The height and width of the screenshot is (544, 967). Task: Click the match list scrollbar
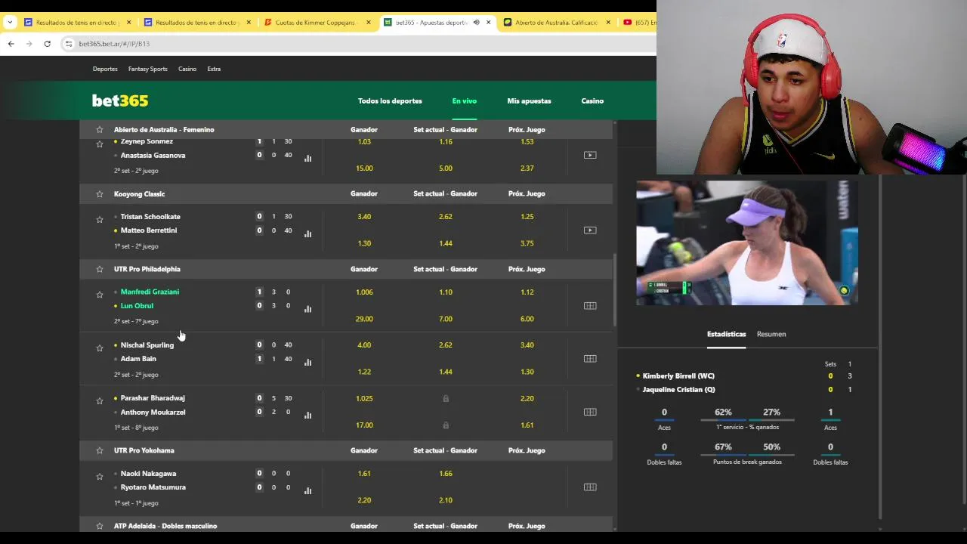(615, 290)
